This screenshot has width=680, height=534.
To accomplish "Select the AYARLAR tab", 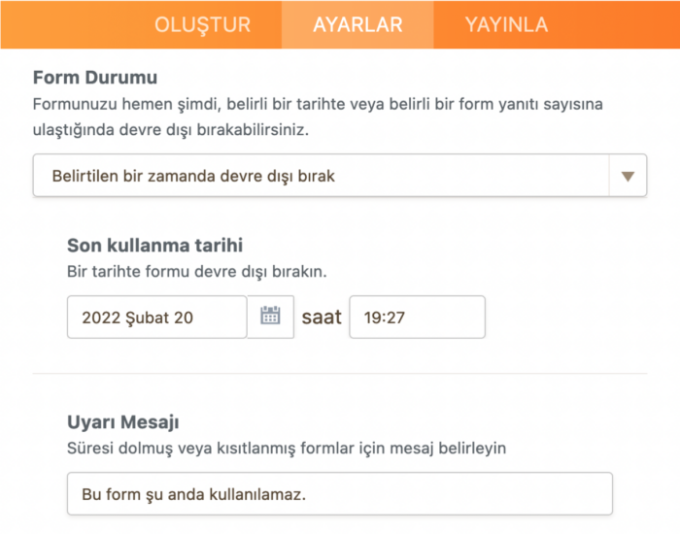I will point(357,25).
